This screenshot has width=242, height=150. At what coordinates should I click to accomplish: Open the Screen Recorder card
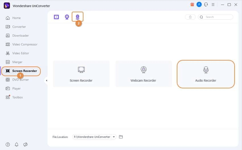click(x=81, y=74)
